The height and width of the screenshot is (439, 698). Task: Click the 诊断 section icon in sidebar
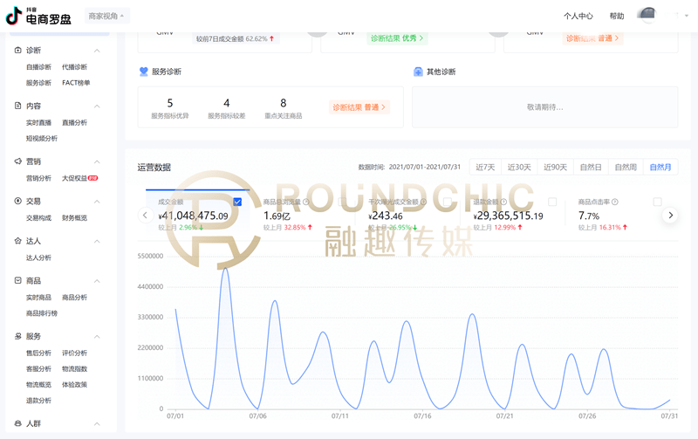18,51
